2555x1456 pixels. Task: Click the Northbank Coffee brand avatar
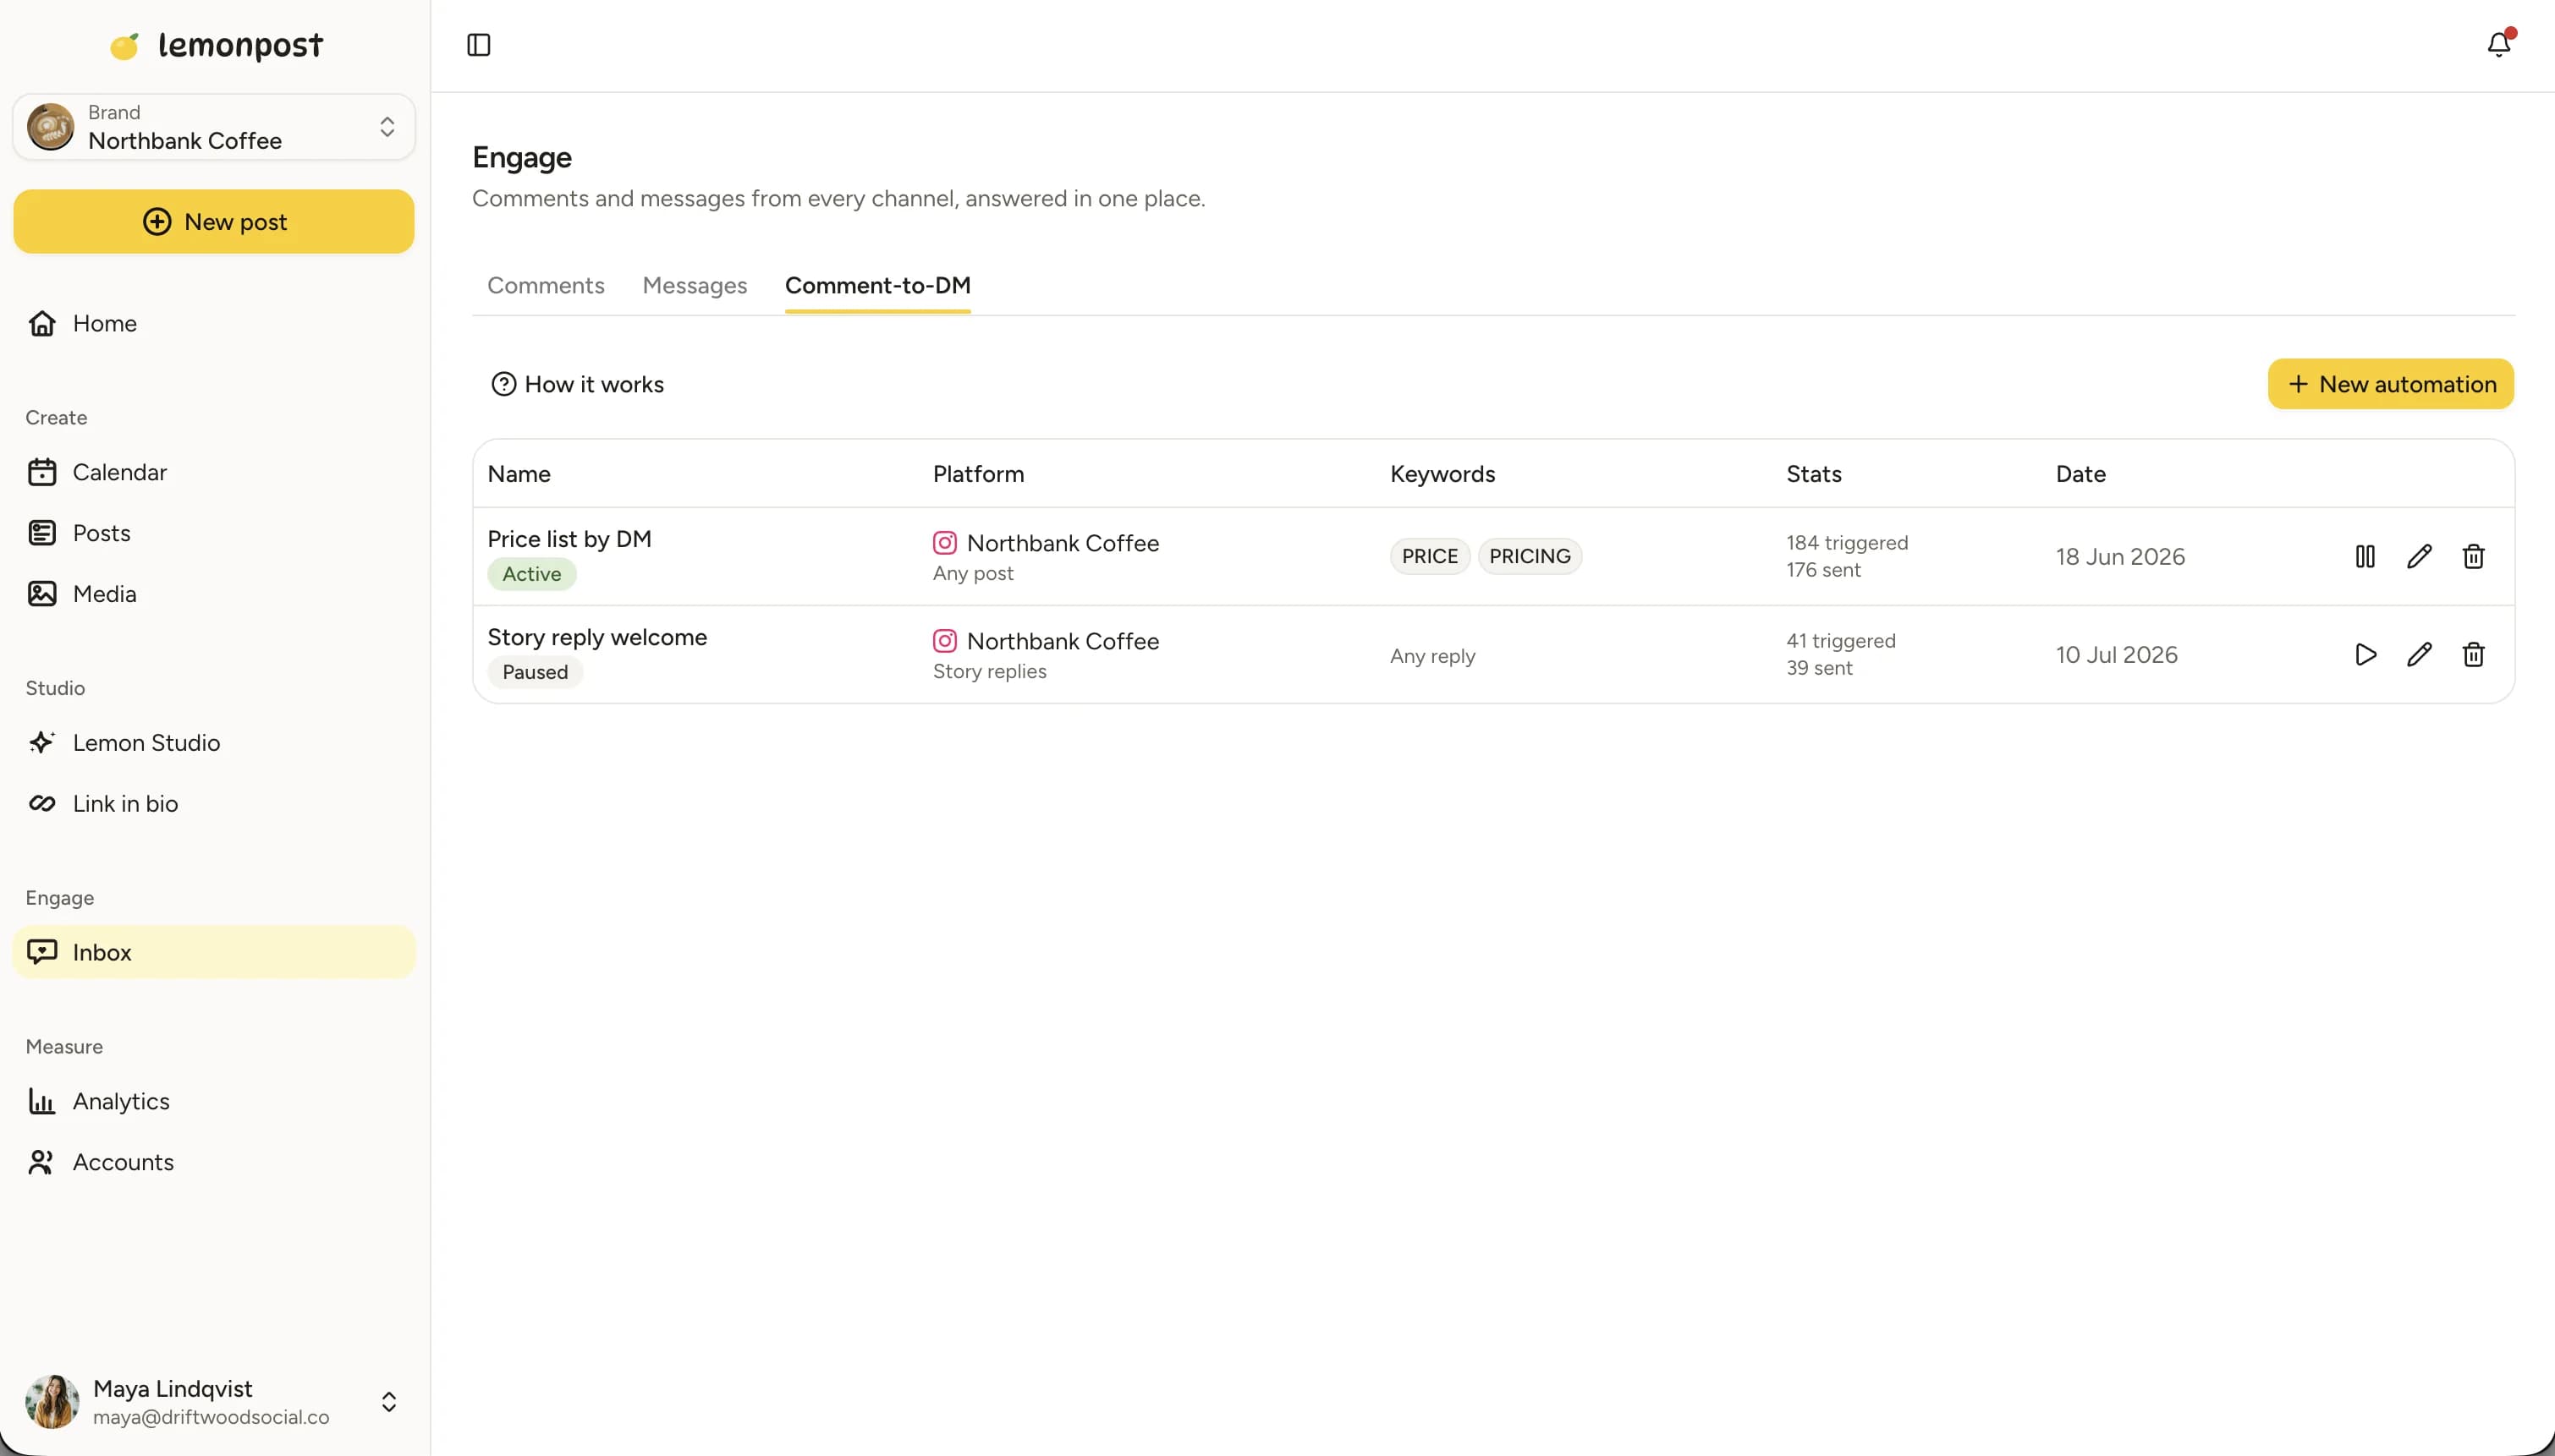(x=50, y=127)
